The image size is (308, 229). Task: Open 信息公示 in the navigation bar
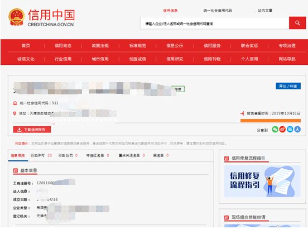point(175,46)
